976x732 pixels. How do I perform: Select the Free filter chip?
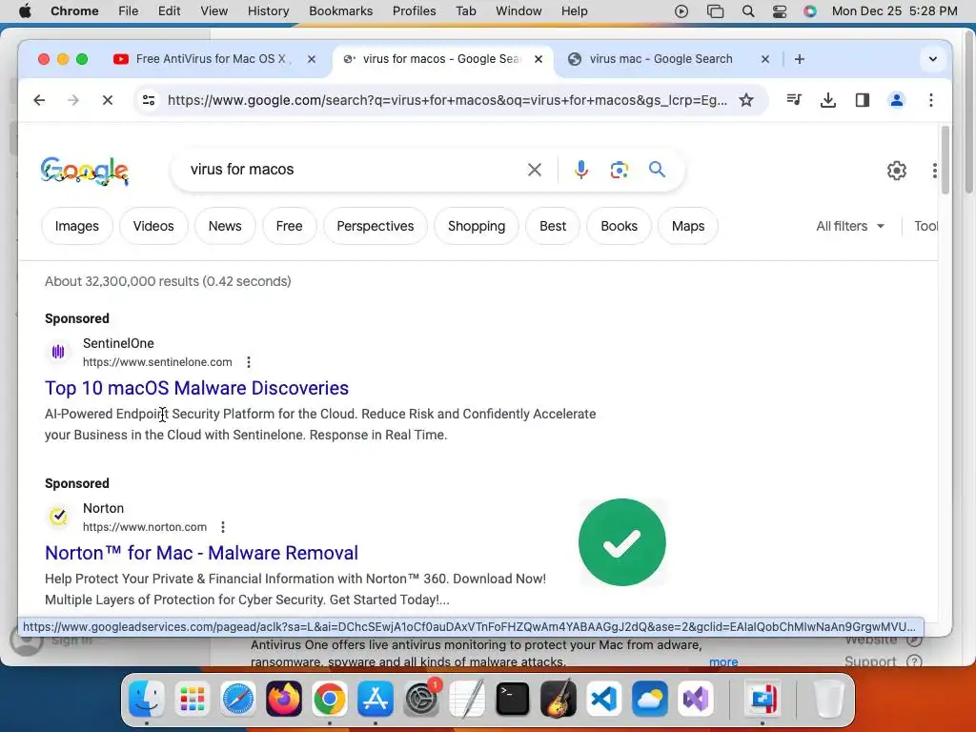click(290, 226)
